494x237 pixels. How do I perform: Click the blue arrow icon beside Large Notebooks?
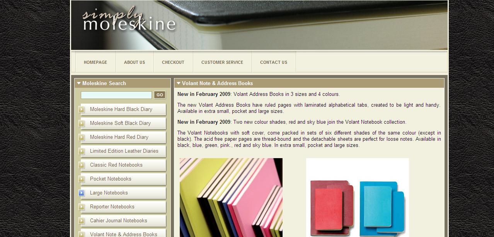click(x=82, y=193)
